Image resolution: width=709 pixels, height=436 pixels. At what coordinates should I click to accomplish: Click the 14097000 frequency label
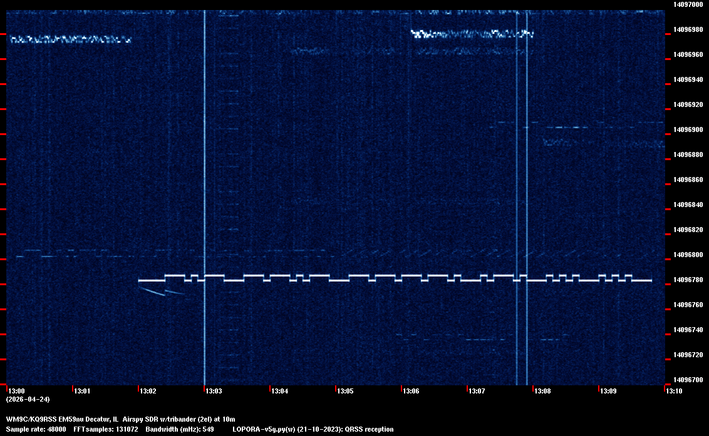687,4
